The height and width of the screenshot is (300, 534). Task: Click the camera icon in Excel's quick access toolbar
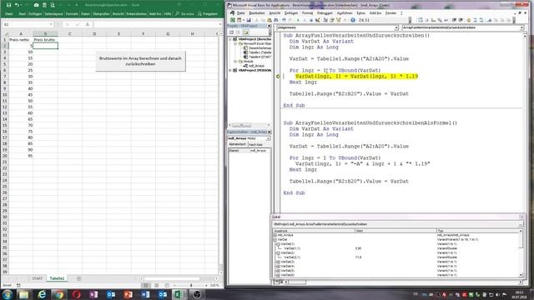point(37,5)
